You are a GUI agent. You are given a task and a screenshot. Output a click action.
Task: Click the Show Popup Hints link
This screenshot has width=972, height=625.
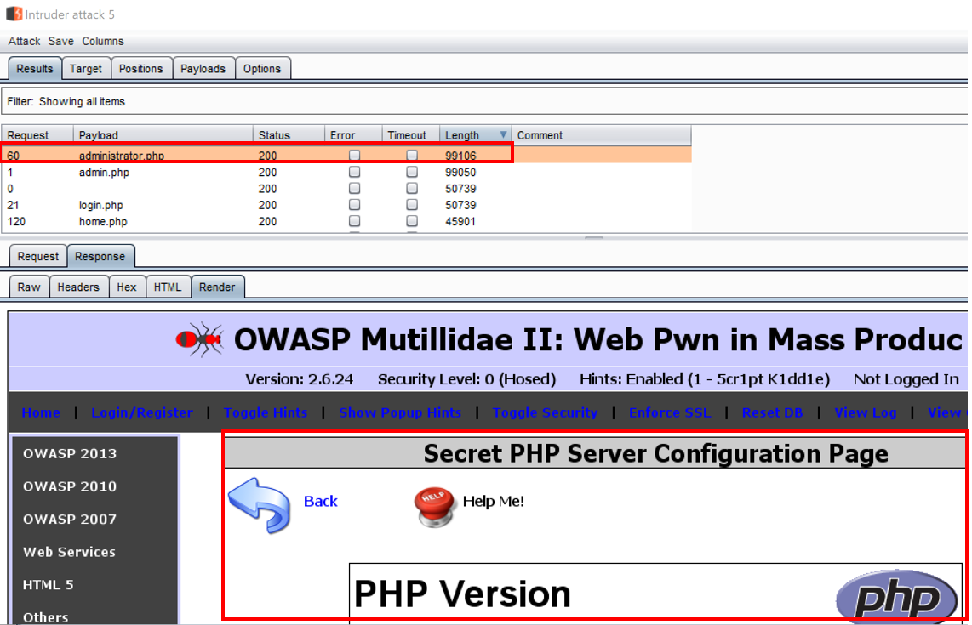click(x=400, y=412)
